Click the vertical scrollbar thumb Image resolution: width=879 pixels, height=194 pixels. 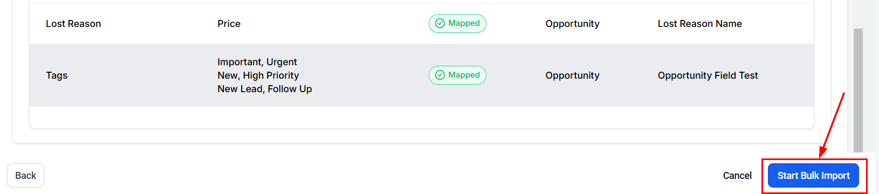(x=858, y=90)
